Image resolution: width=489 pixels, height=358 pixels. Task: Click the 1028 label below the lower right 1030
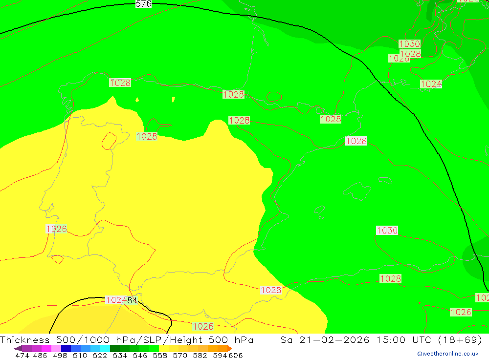[x=390, y=278]
